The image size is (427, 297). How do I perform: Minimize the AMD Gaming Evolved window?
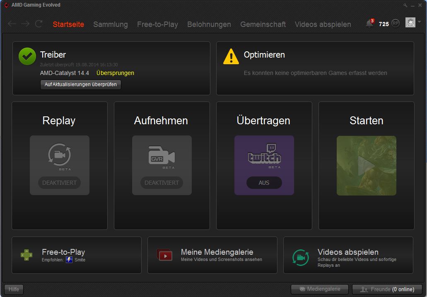pos(413,5)
